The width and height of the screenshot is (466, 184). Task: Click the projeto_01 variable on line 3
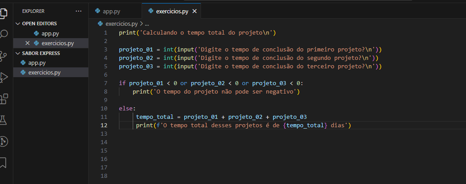tap(136, 49)
